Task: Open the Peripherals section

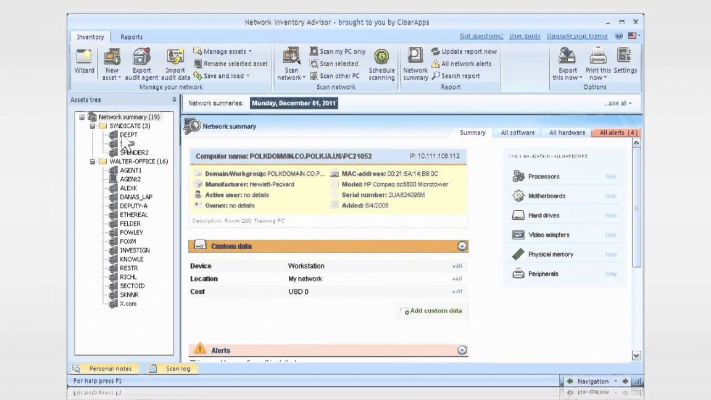Action: [543, 274]
